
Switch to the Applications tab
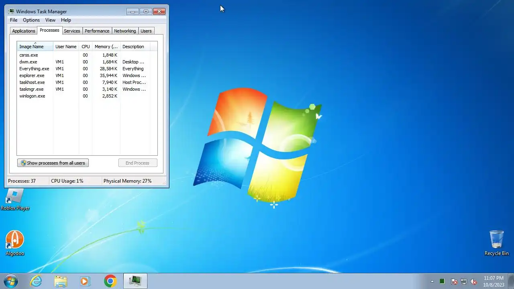click(24, 31)
